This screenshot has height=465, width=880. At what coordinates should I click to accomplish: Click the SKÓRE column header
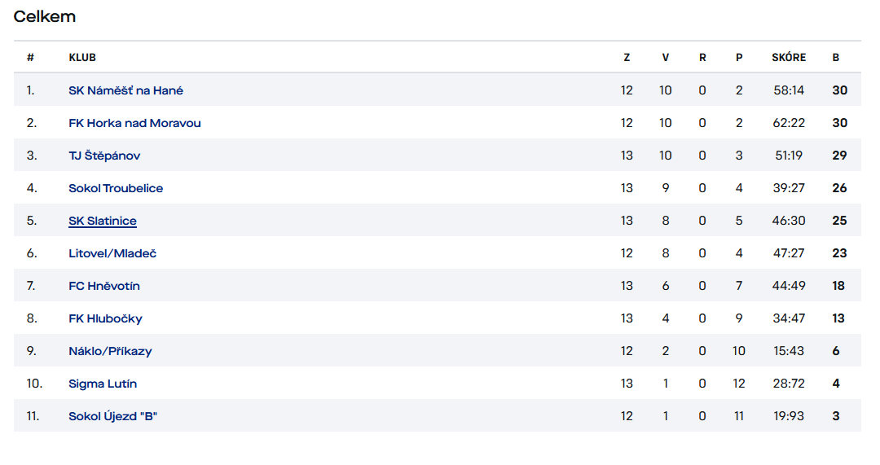(x=789, y=57)
